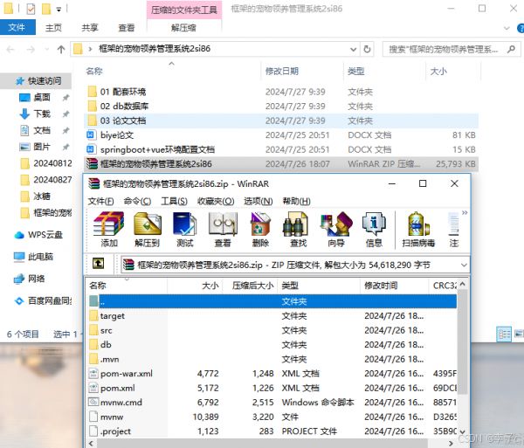Open the Explorer address bar history dropdown
Viewport: 524px width, 448px height.
coord(353,50)
